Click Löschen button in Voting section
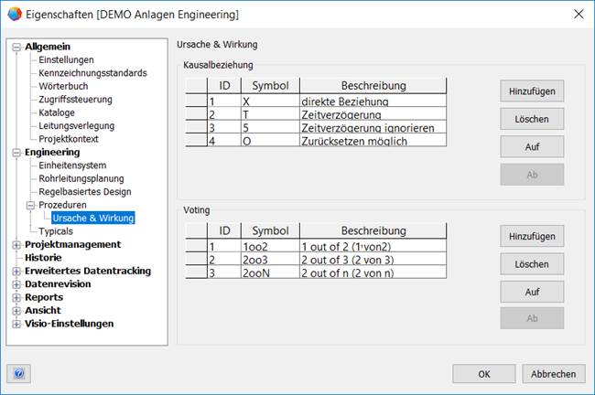 (532, 264)
